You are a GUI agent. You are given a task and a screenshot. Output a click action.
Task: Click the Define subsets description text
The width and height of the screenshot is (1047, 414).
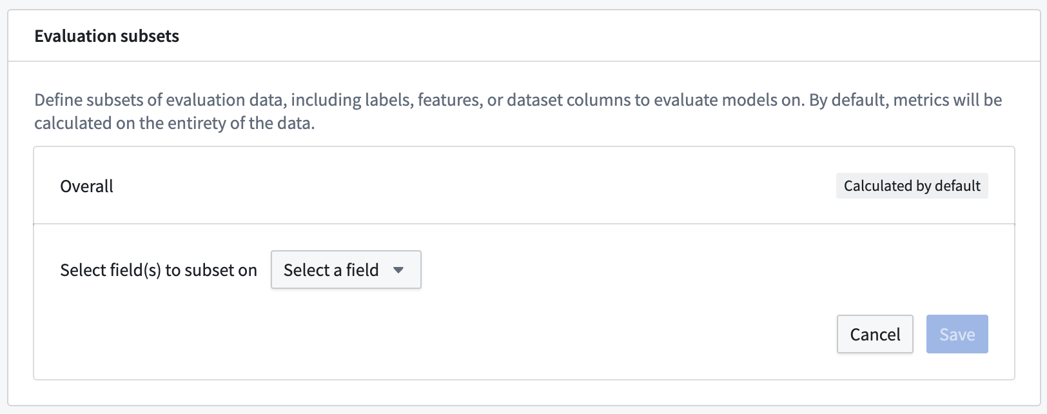click(x=518, y=111)
